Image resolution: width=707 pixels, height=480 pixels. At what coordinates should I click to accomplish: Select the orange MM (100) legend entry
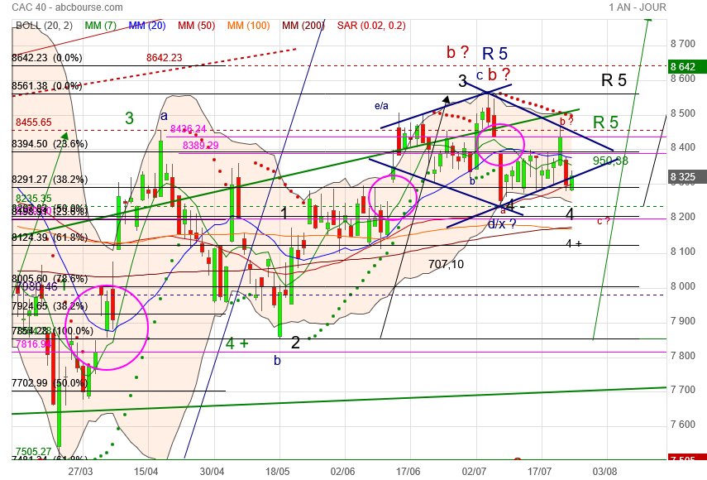(248, 26)
